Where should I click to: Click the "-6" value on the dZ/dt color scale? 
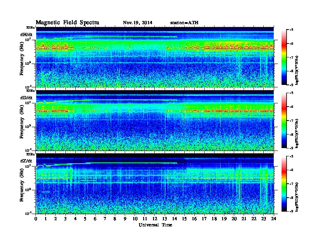291,170
